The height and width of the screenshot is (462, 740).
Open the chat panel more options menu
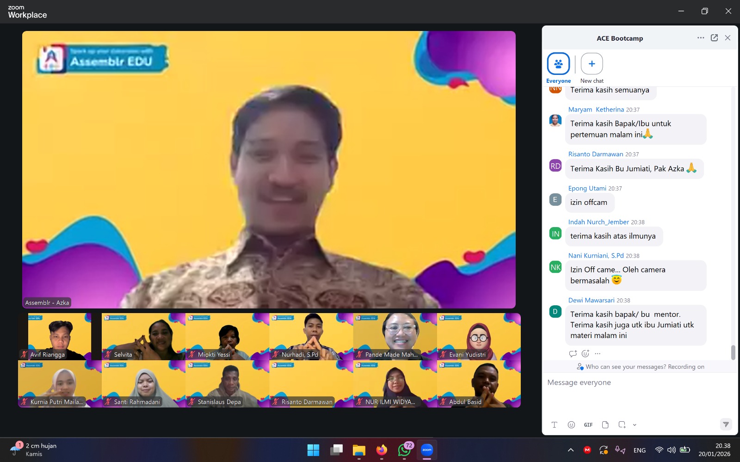701,38
